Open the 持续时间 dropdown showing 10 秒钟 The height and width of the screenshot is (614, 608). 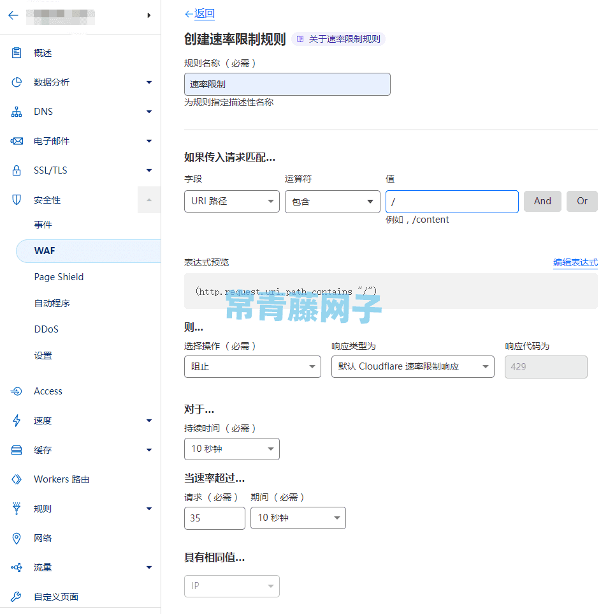pos(231,449)
